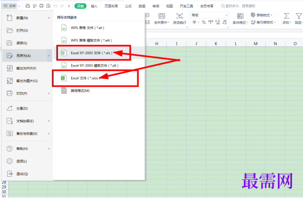Choose 输出为PDF(F) in file menu
This screenshot has height=198, width=303.
click(x=27, y=68)
